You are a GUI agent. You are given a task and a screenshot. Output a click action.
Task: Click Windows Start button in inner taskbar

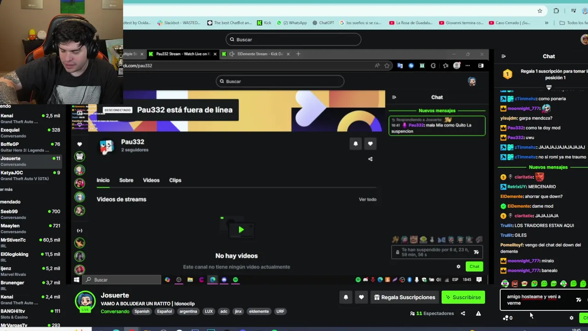(x=77, y=280)
